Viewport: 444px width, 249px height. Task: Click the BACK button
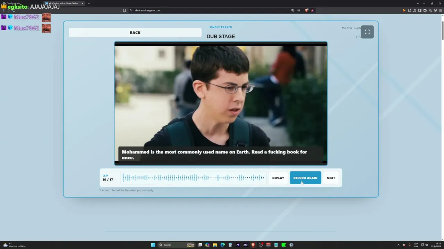click(x=135, y=33)
